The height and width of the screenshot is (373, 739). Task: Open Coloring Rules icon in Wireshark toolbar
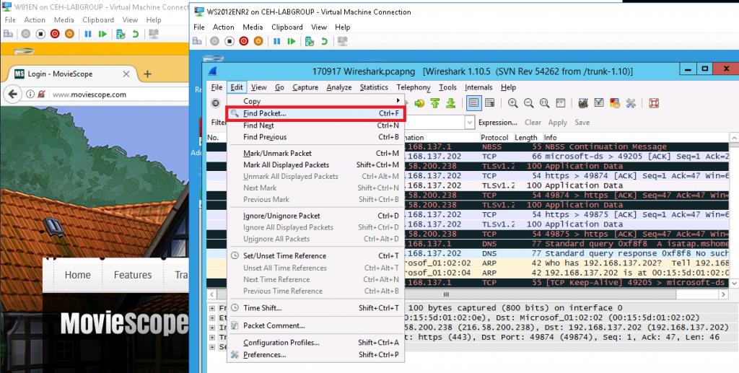coord(615,103)
